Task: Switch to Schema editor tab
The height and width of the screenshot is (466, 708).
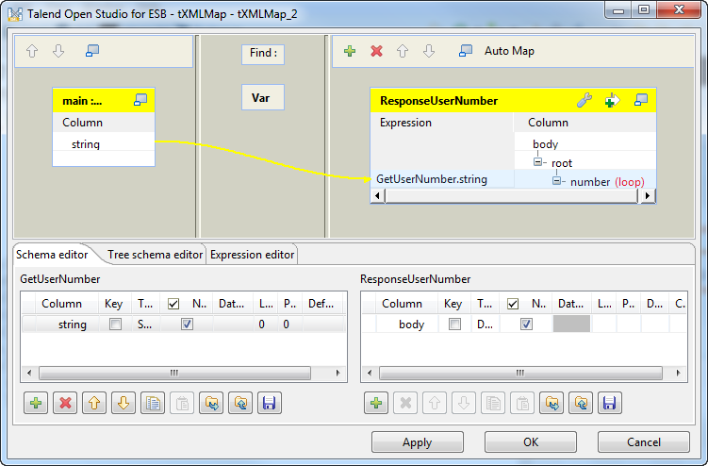Action: (x=52, y=255)
